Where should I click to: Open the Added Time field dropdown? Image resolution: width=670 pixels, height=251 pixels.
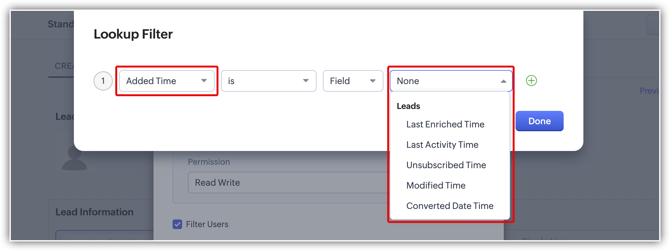[167, 81]
